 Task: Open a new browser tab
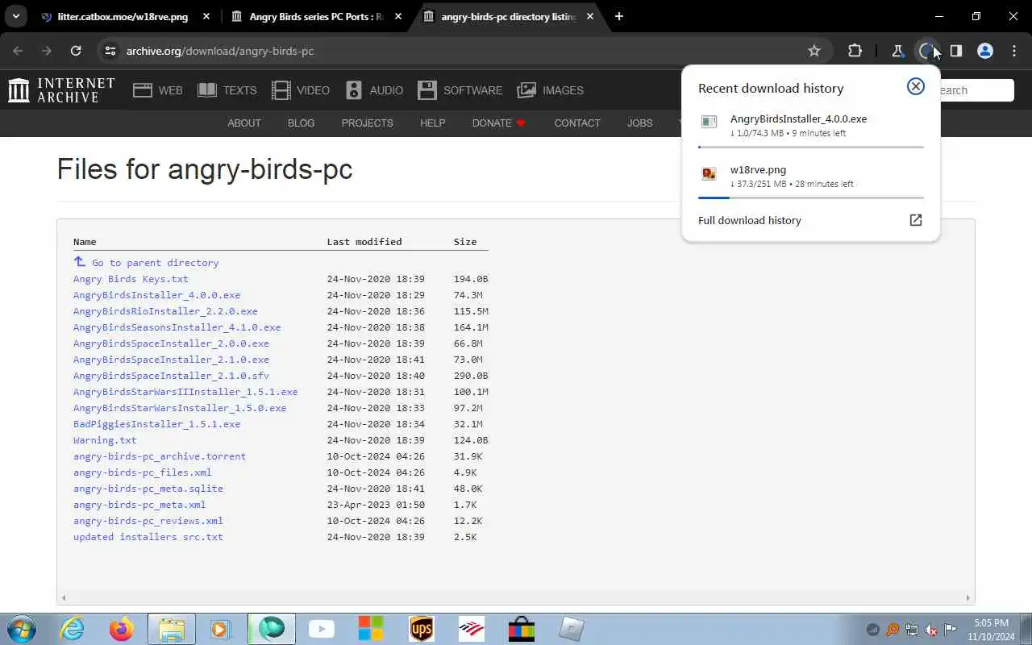tap(619, 16)
